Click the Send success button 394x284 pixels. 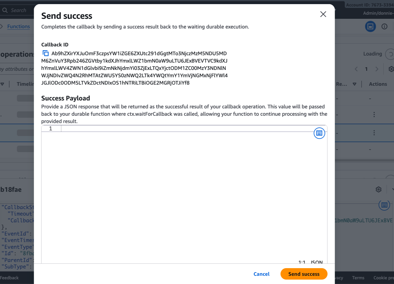coord(304,274)
